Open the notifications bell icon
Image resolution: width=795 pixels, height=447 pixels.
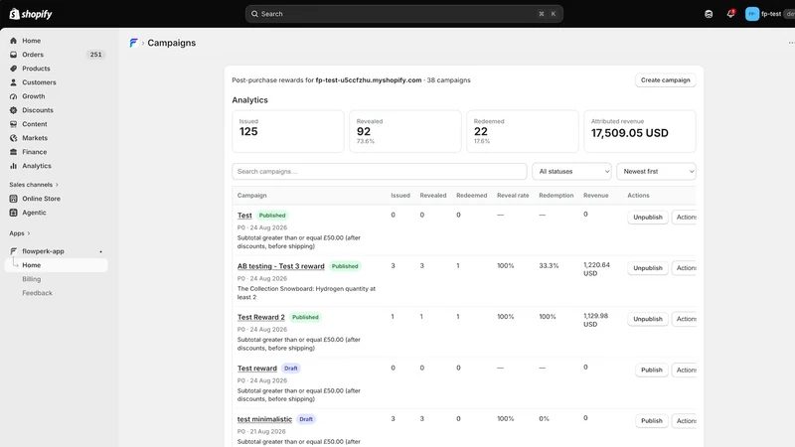click(730, 14)
